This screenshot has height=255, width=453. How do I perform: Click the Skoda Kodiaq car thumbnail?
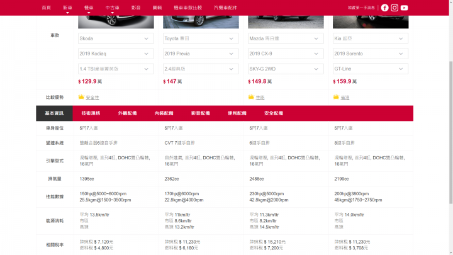[116, 22]
